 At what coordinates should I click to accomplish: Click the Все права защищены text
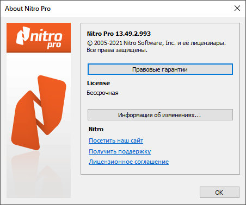[x=117, y=50]
